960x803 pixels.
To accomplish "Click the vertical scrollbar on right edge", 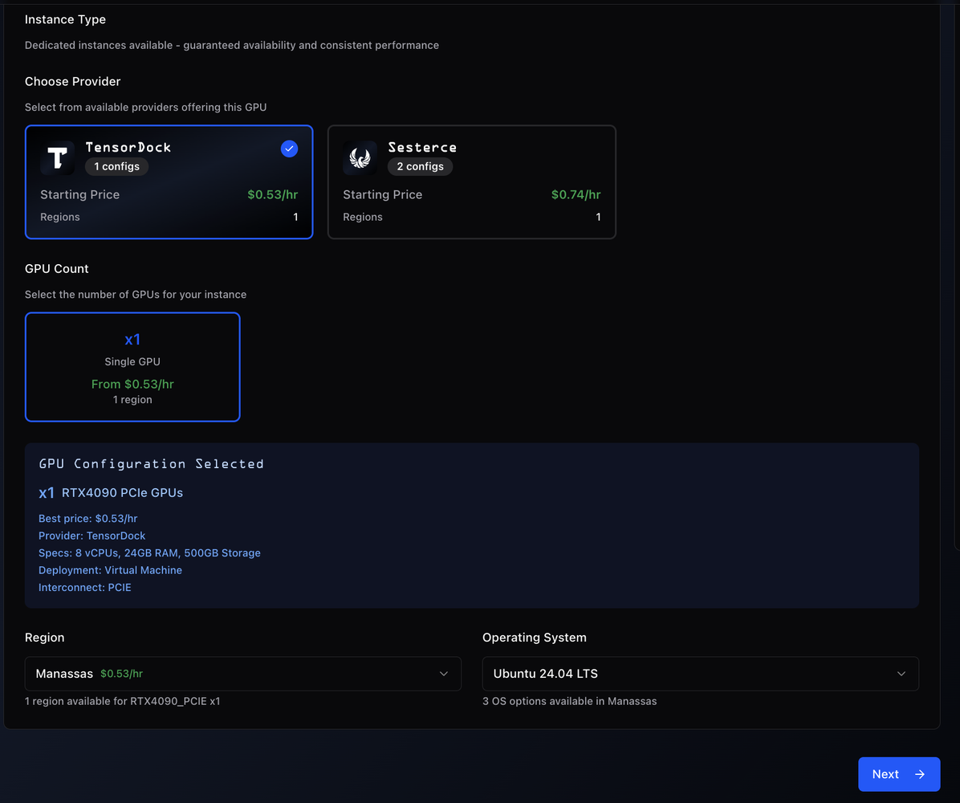I will tap(956, 273).
